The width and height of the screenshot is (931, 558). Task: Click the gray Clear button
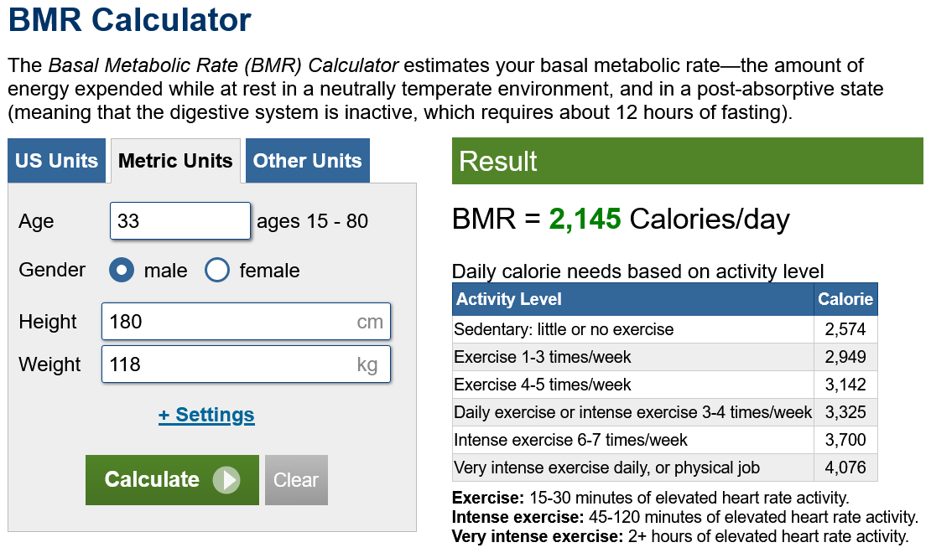(x=296, y=480)
